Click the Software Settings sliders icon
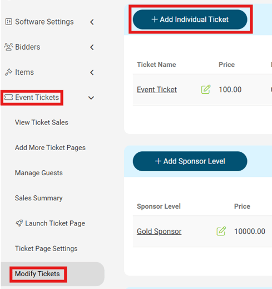 coord(8,22)
